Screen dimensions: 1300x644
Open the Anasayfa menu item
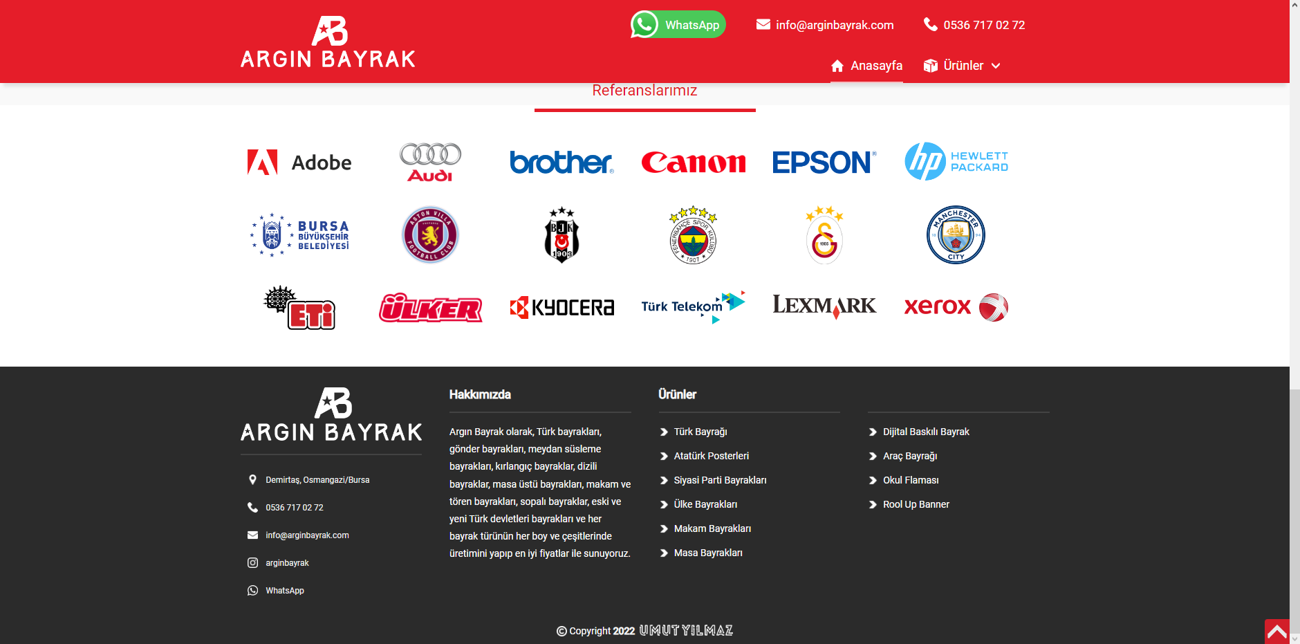click(x=866, y=66)
